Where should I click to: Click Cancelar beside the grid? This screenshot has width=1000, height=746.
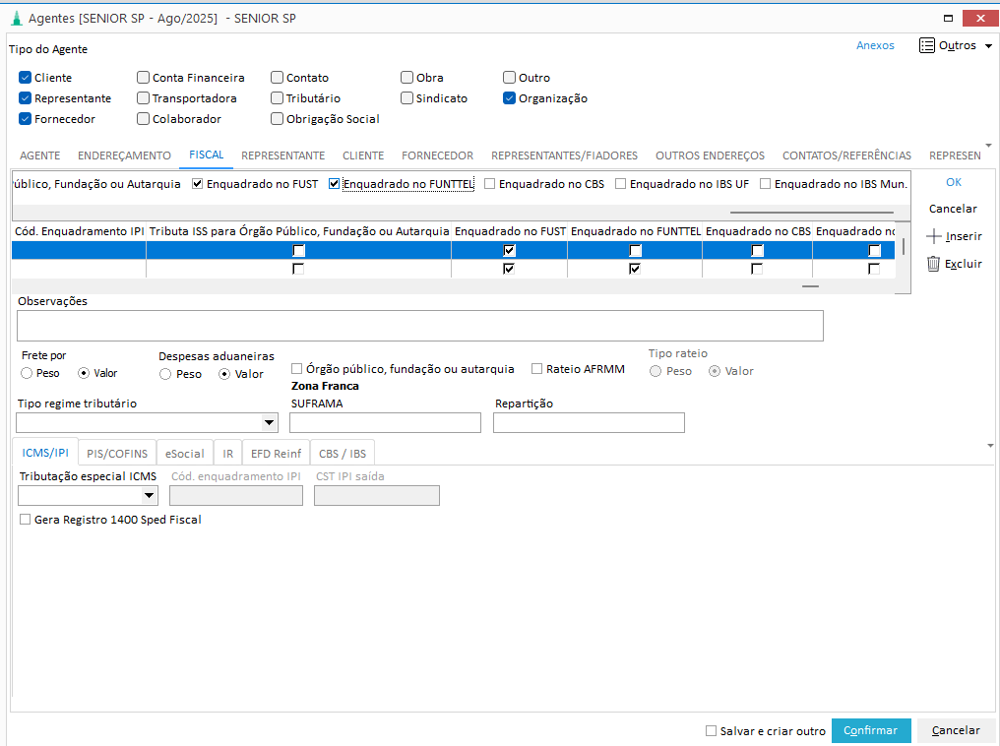(x=953, y=209)
